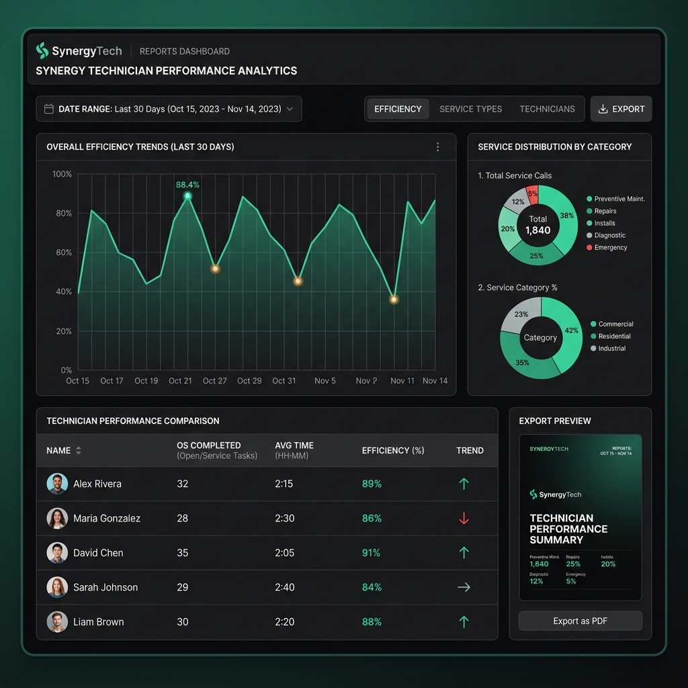
Task: Select the name Sarah Johnson
Action: coord(105,587)
